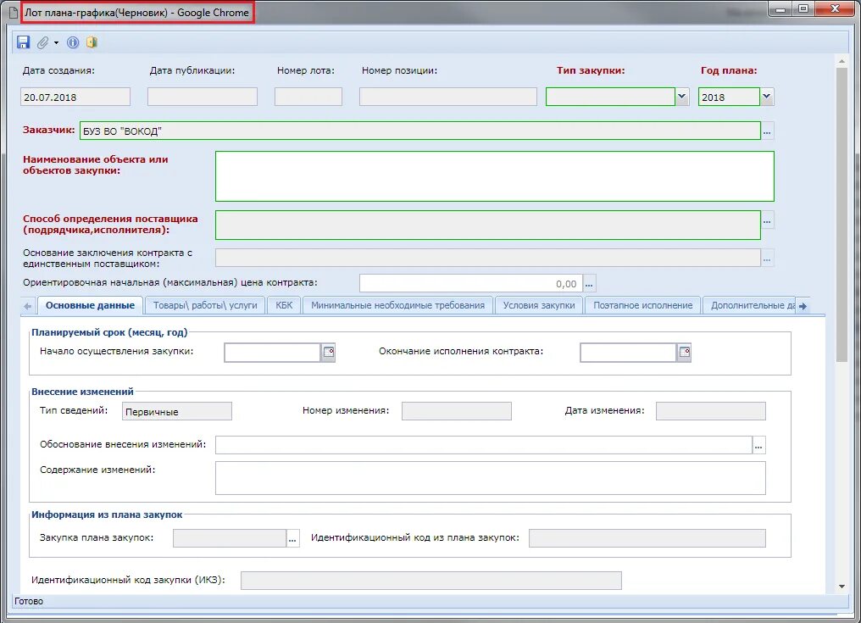Click the Наименование объекта закупки text area
861x623 pixels.
[495, 176]
